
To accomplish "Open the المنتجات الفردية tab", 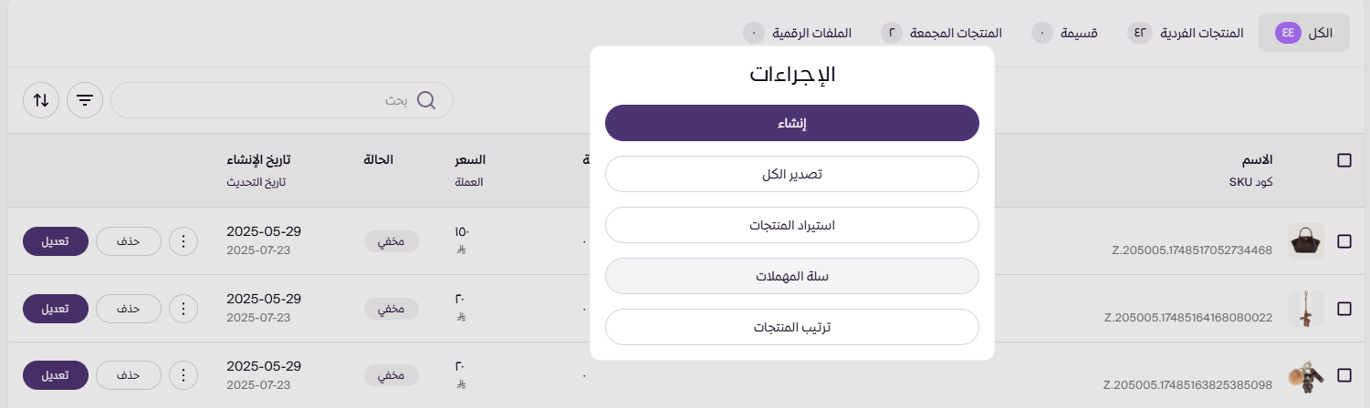I will pyautogui.click(x=1187, y=33).
